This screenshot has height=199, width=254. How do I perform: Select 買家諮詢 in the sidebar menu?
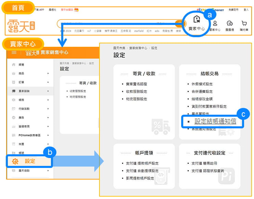click(24, 91)
